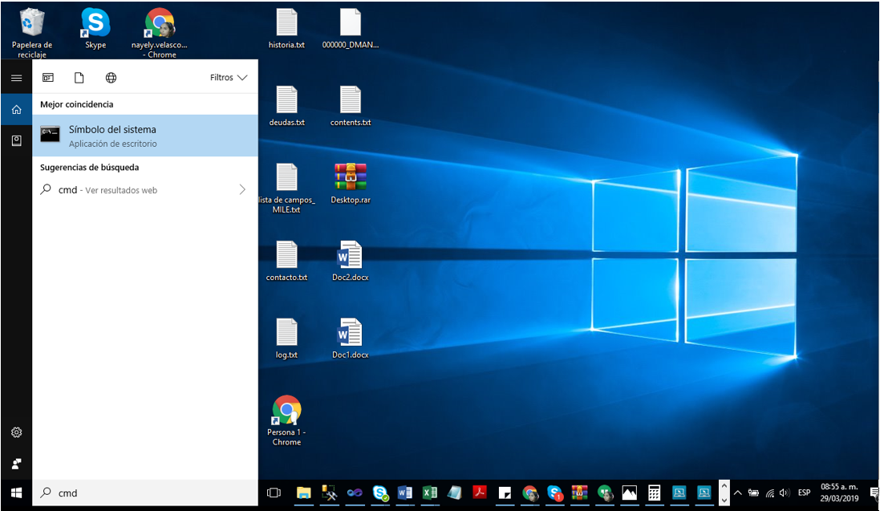Open File Explorer from the taskbar
This screenshot has height=511, width=880.
(x=303, y=493)
